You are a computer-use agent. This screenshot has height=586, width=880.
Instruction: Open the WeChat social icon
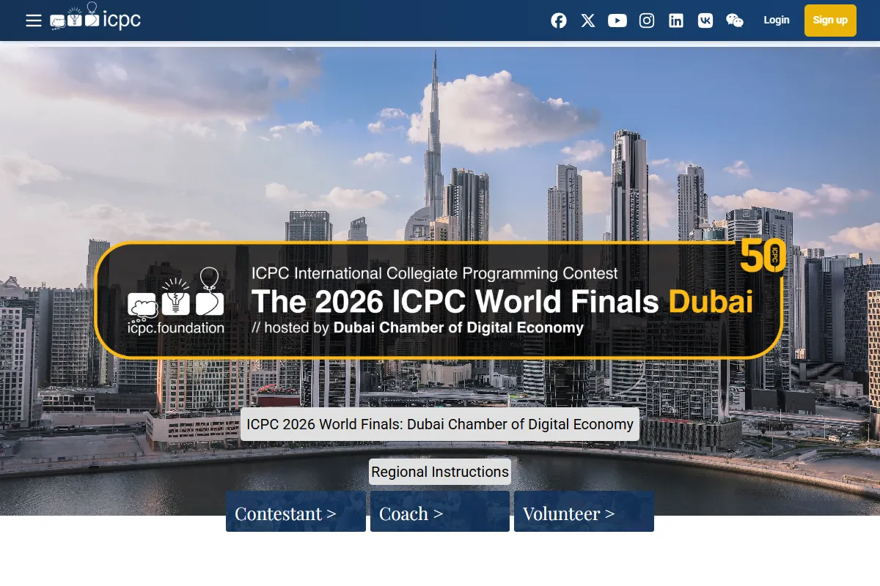pos(735,21)
